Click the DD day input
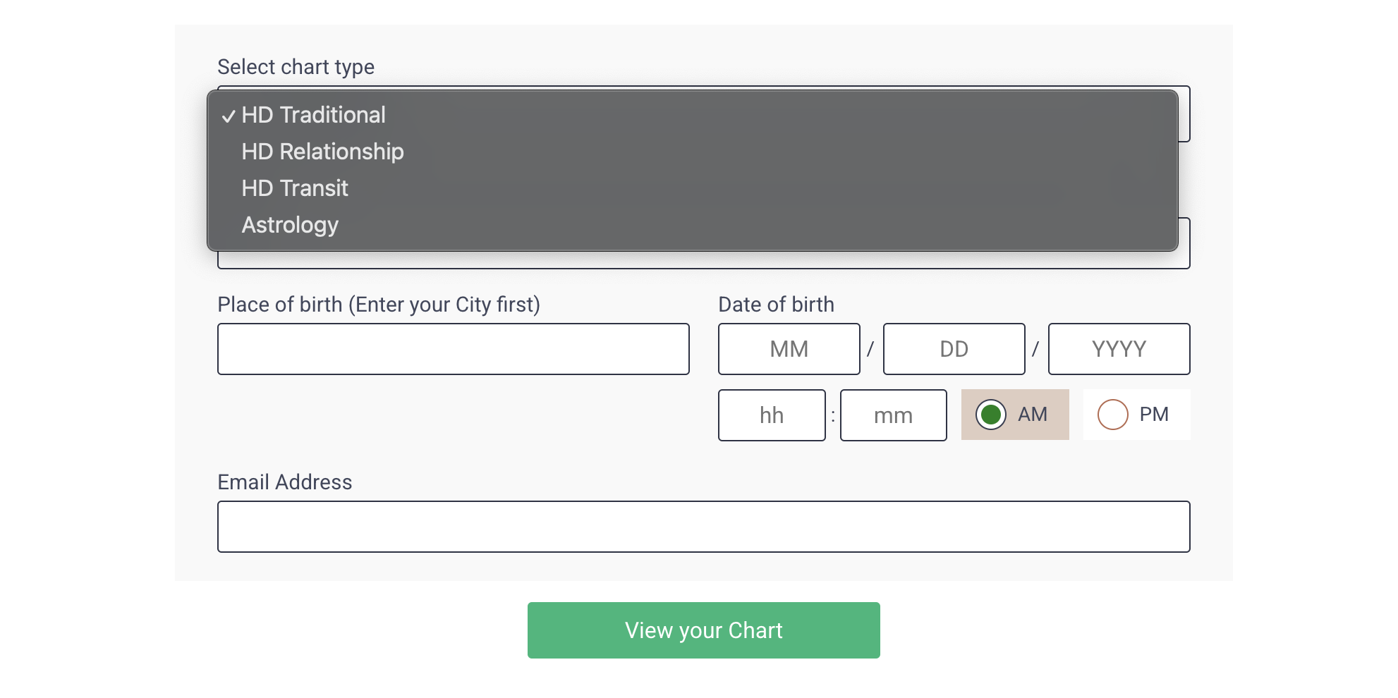 pos(954,349)
